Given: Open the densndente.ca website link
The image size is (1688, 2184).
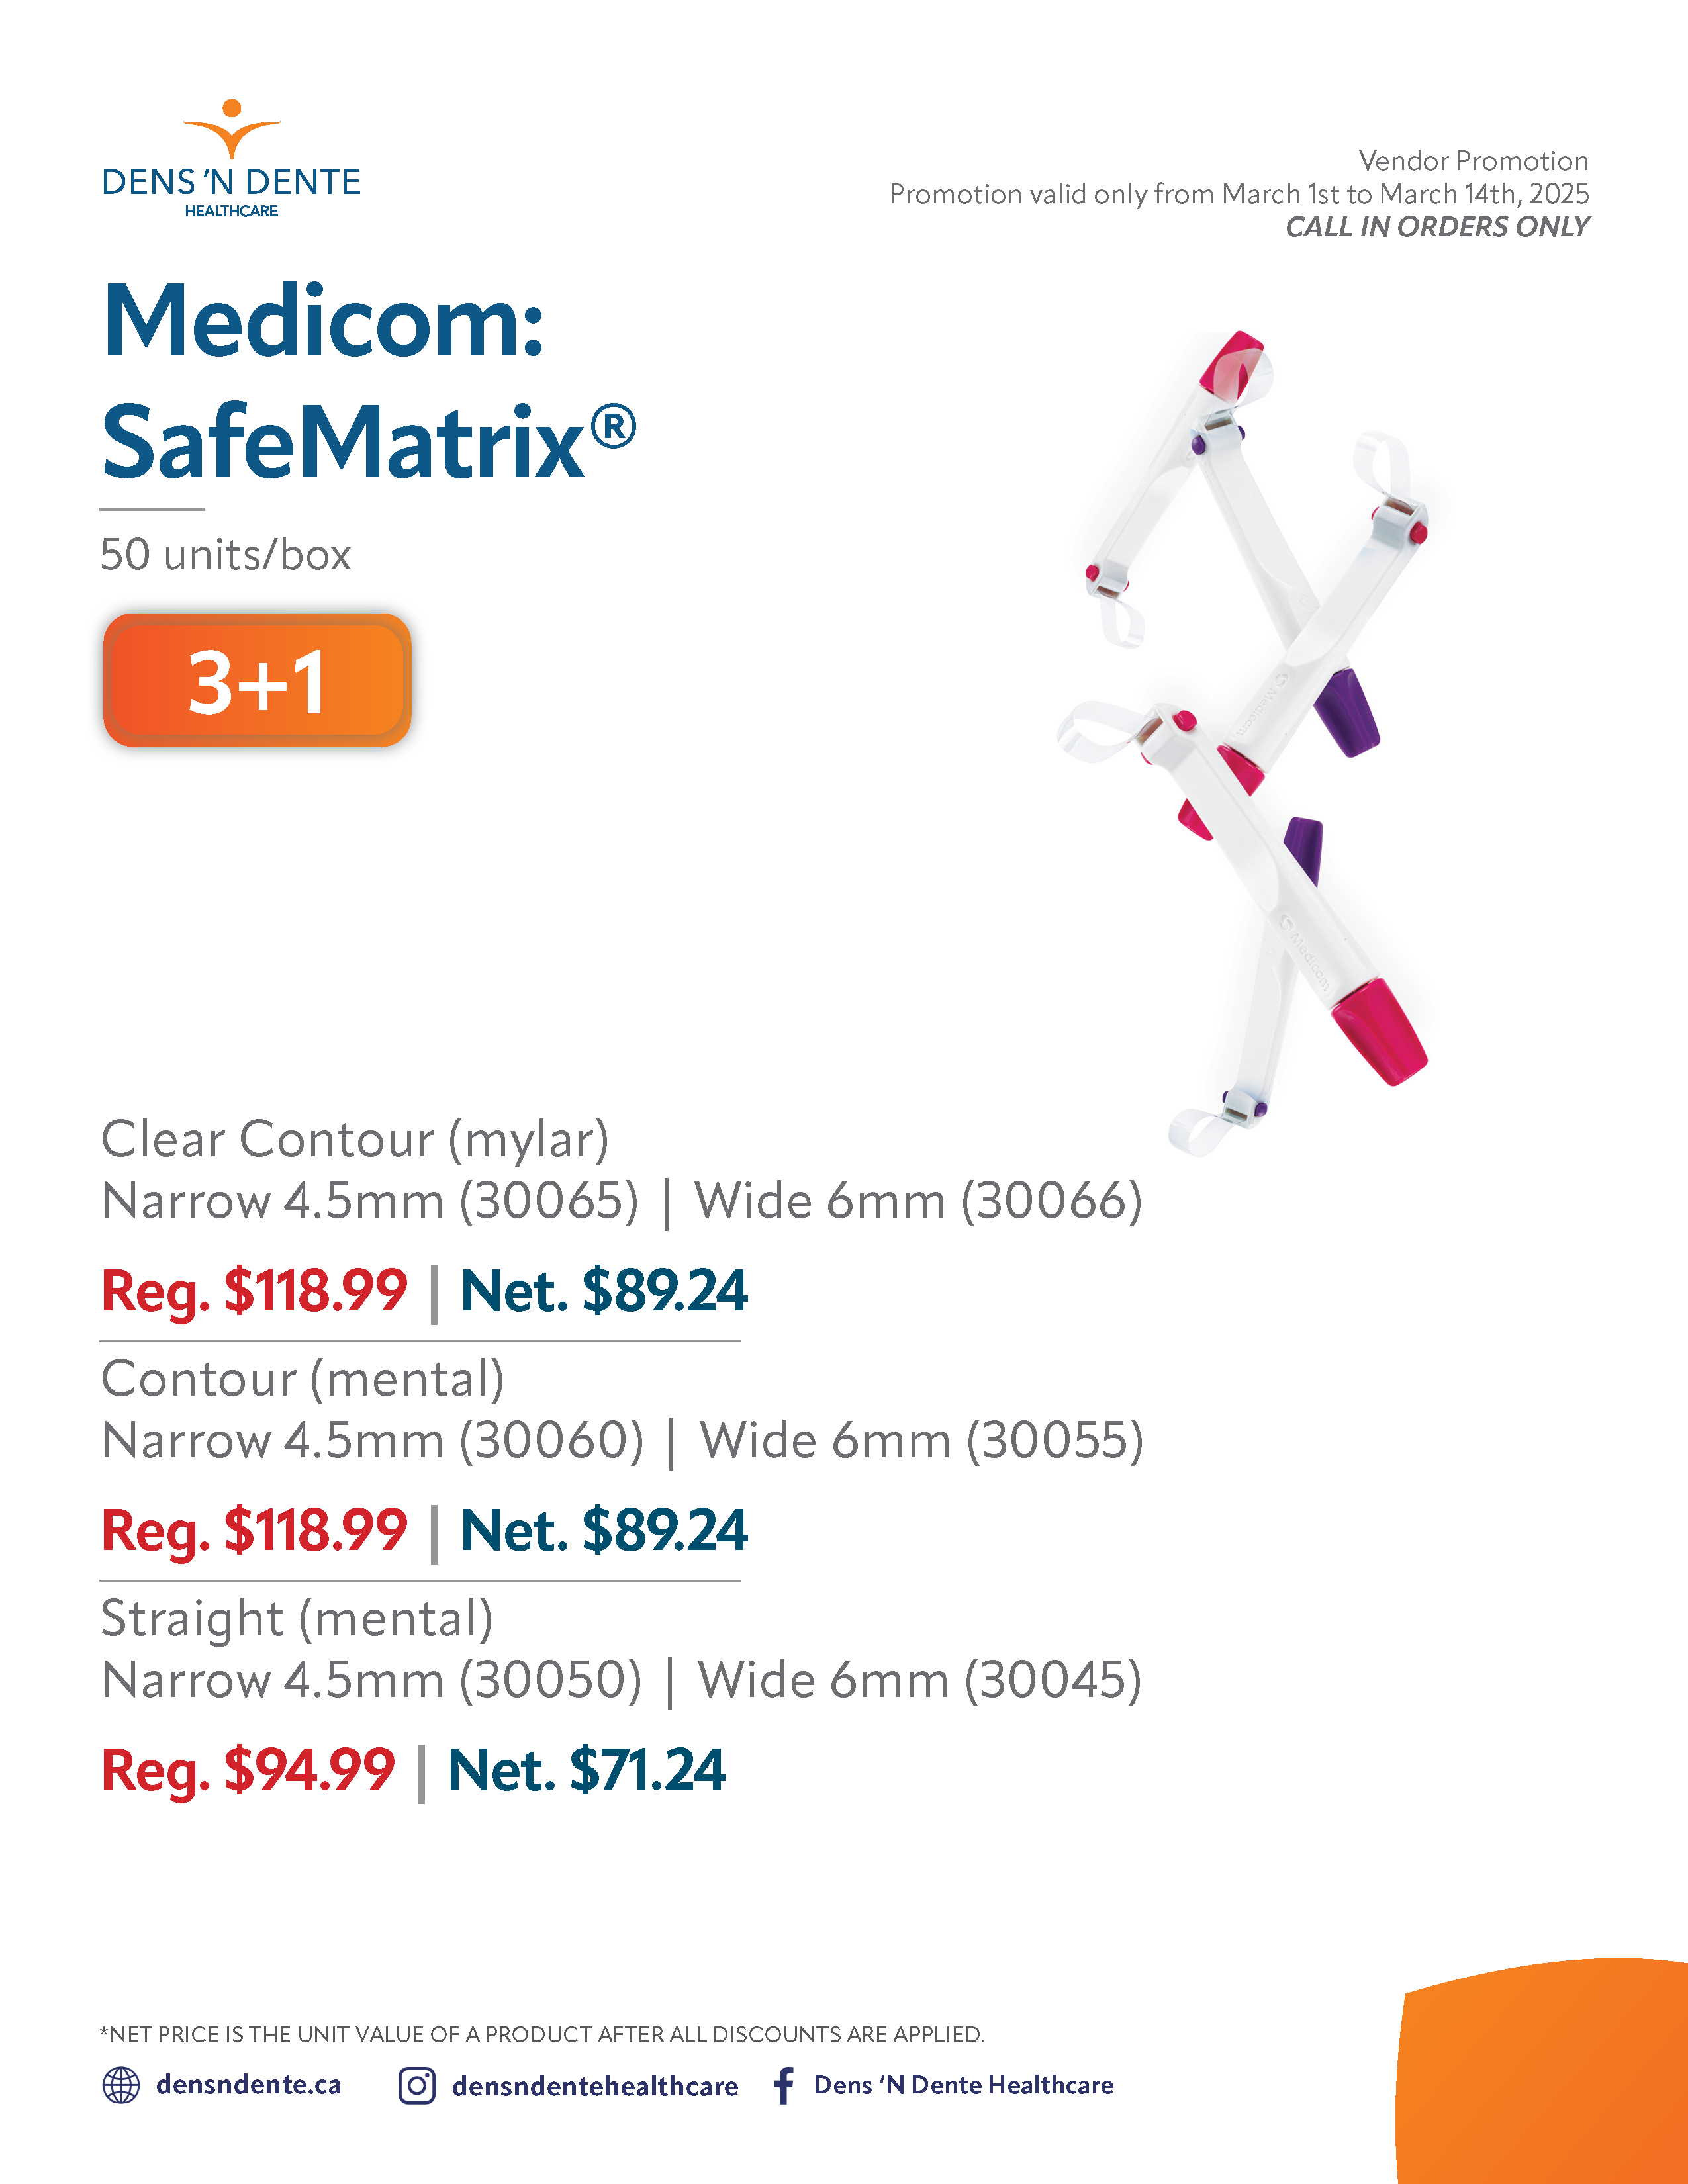Looking at the screenshot, I should [x=248, y=2085].
